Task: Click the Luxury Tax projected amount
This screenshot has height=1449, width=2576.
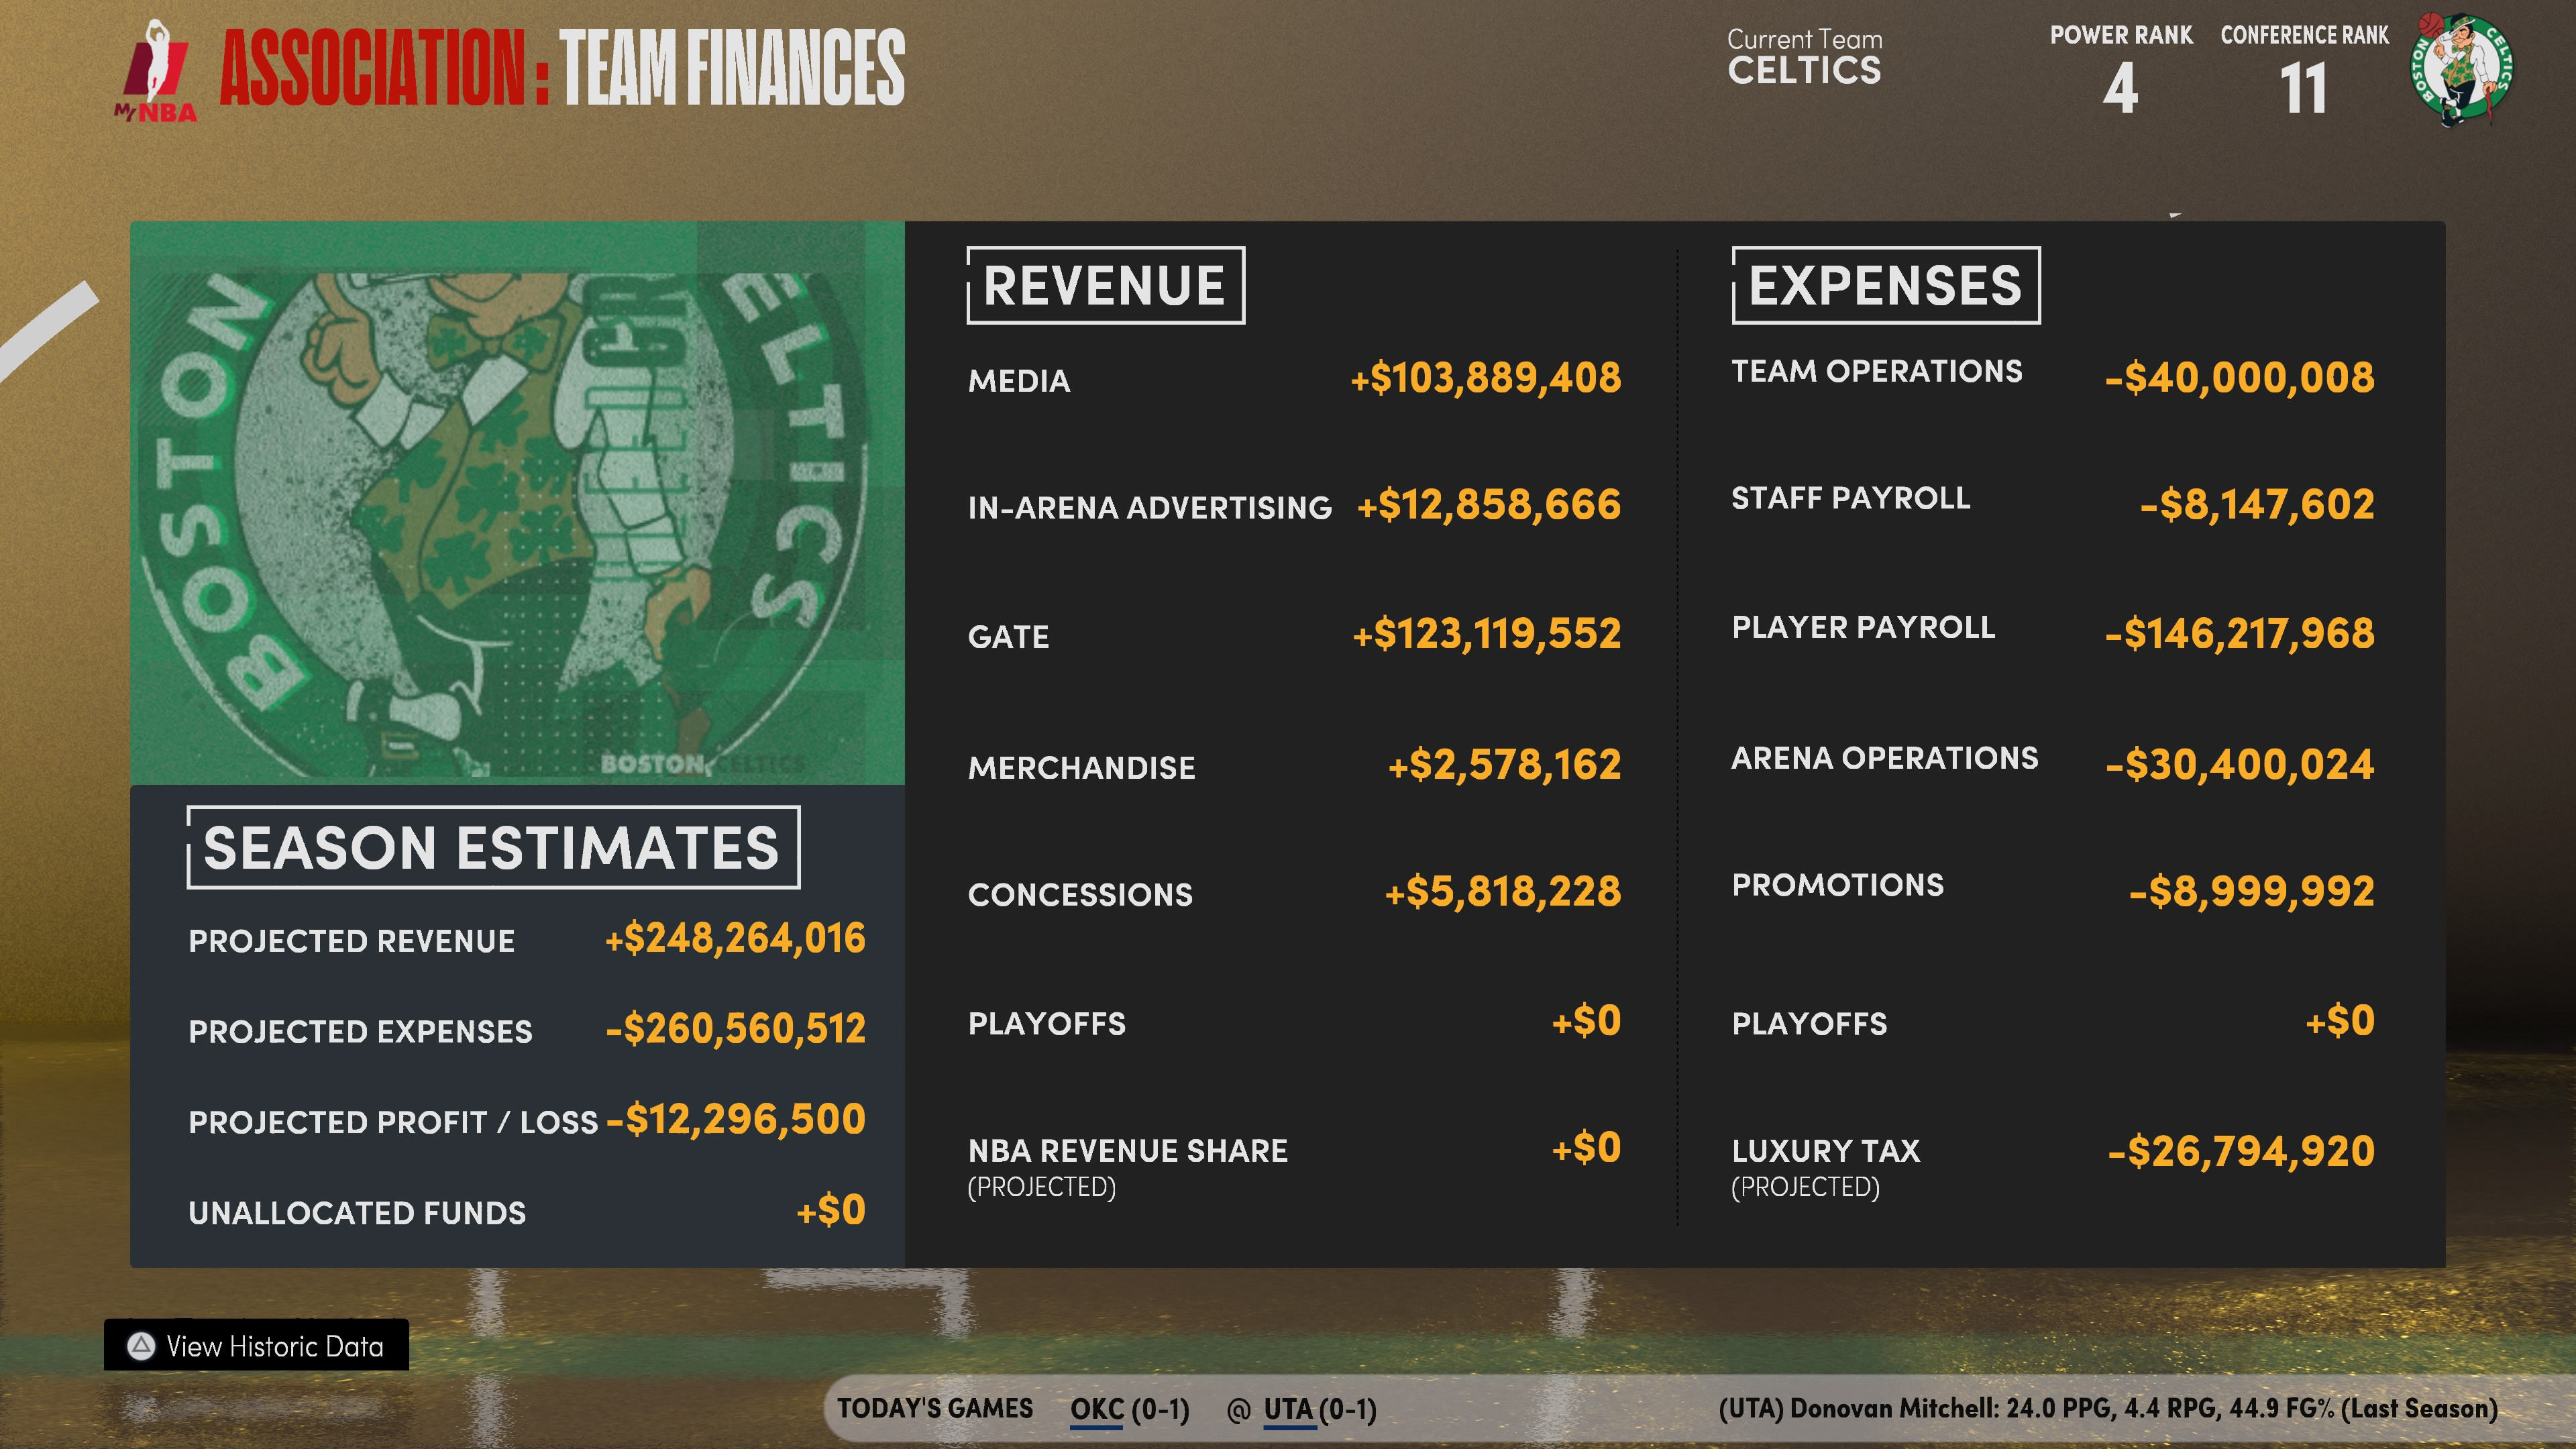Action: [2240, 1151]
